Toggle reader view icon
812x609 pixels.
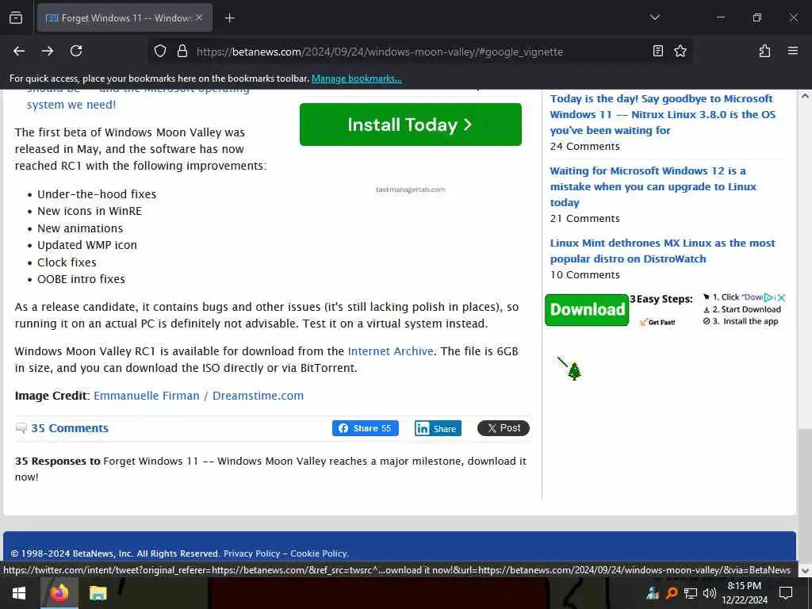657,51
